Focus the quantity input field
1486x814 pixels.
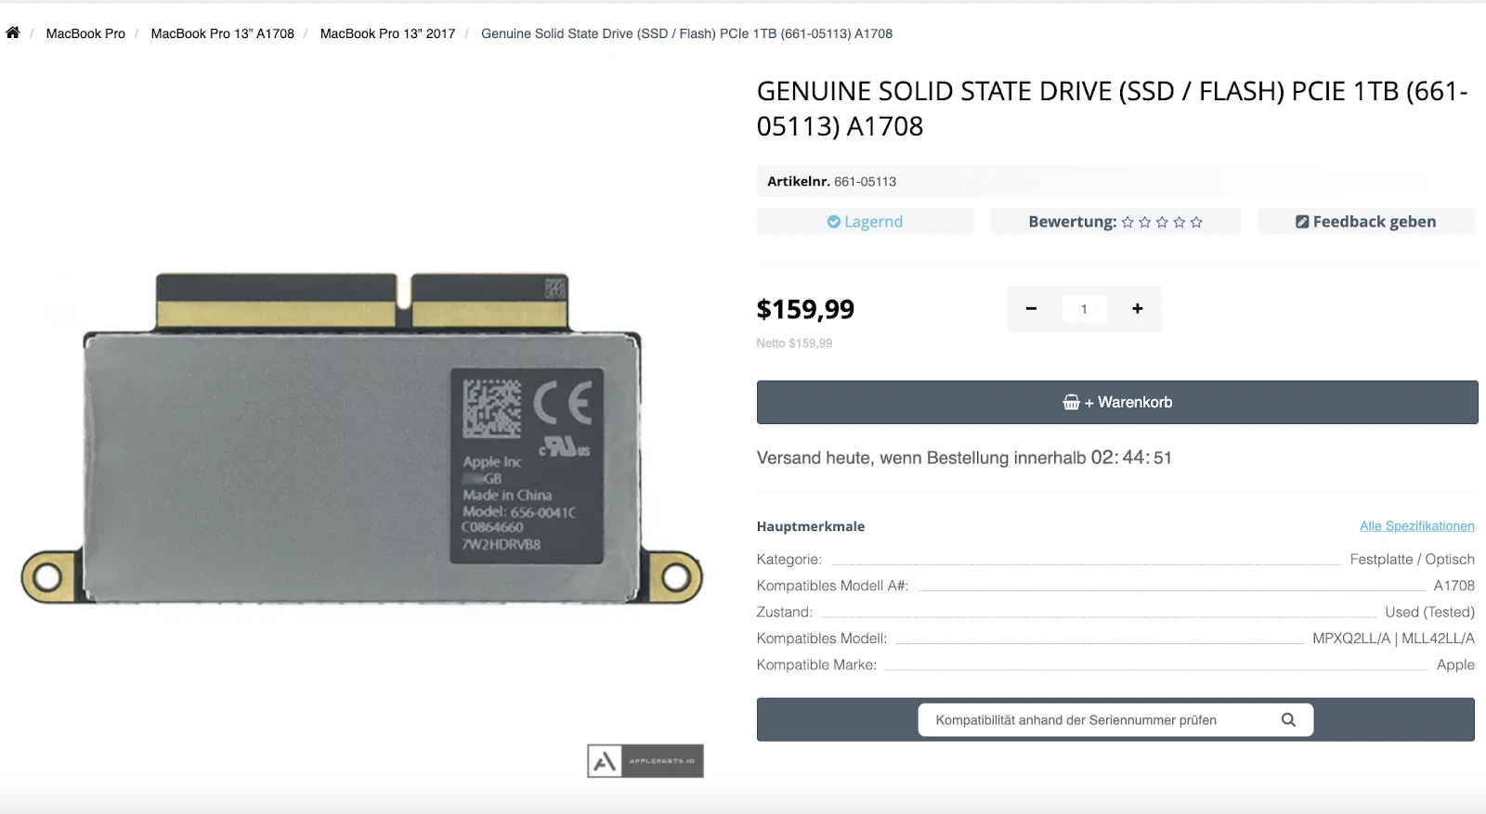point(1084,309)
